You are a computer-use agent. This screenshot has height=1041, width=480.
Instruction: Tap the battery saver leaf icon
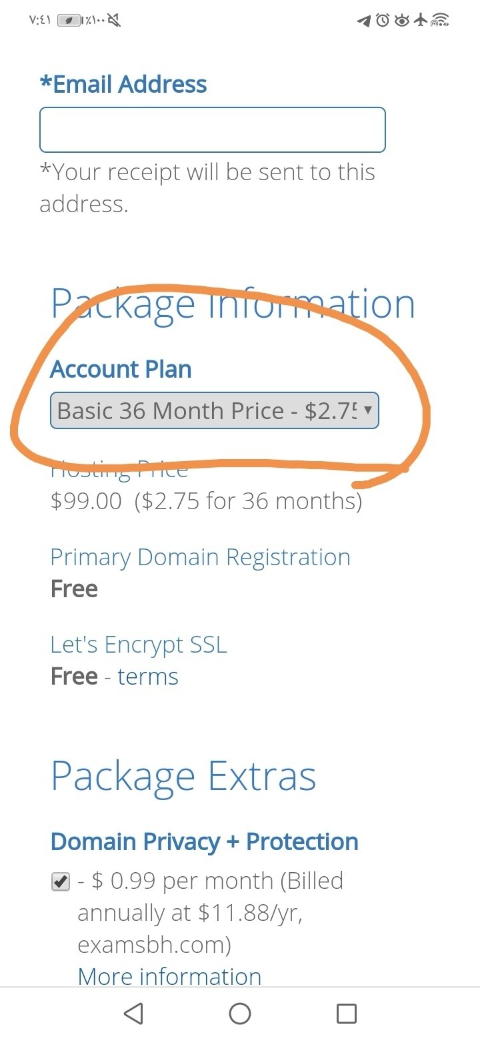point(69,21)
